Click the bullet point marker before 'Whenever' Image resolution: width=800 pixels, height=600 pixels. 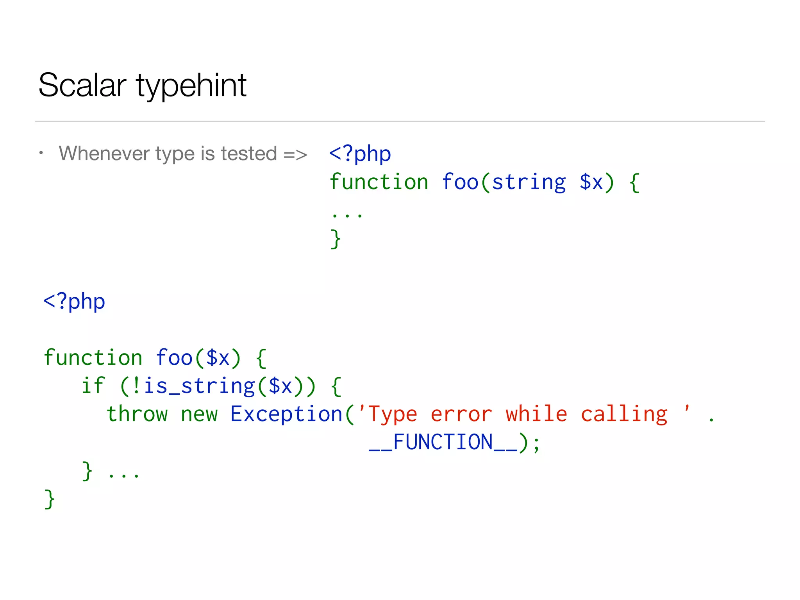(x=41, y=153)
